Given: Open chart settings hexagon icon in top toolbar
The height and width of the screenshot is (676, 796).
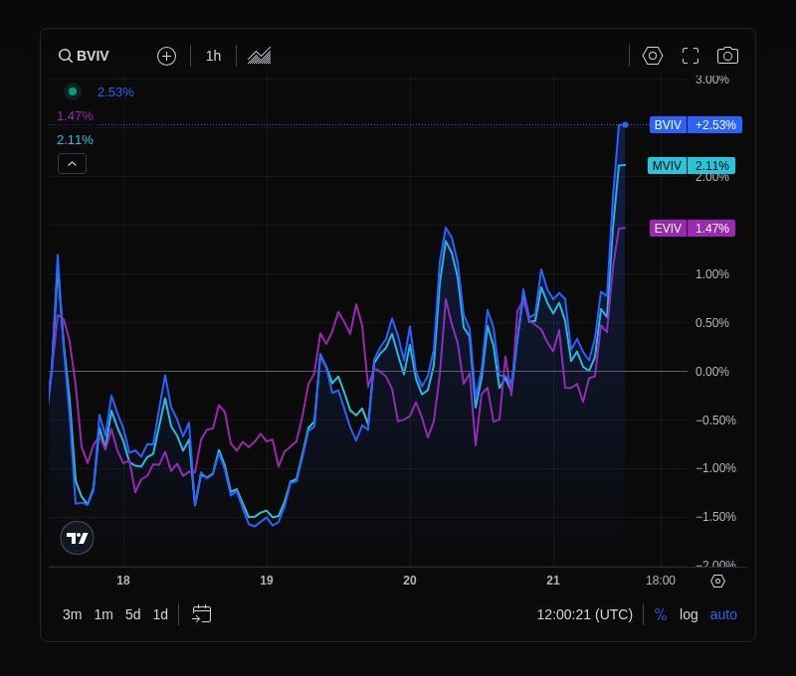Looking at the screenshot, I should point(653,56).
